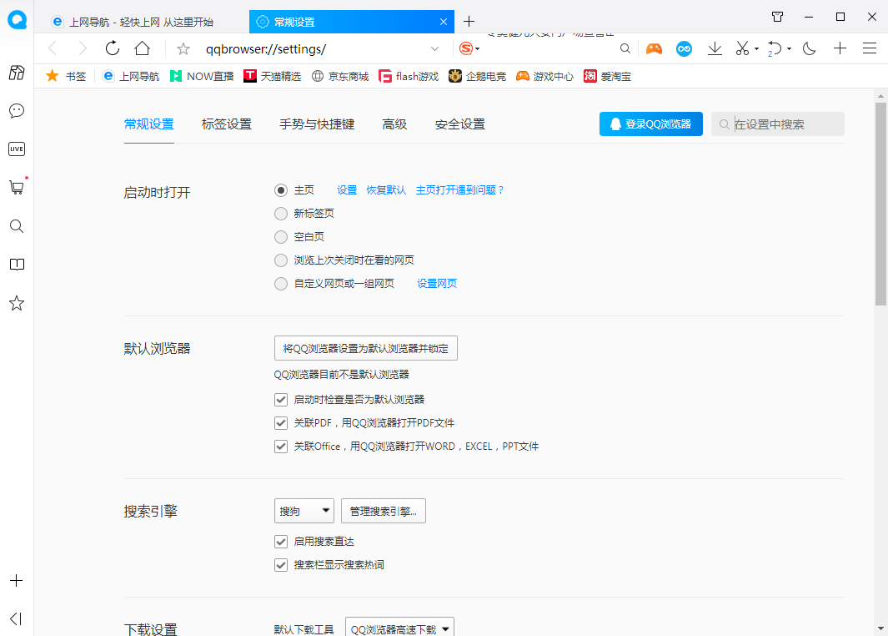The width and height of the screenshot is (888, 636).
Task: Open the shopping cart sidebar panel
Action: (17, 187)
